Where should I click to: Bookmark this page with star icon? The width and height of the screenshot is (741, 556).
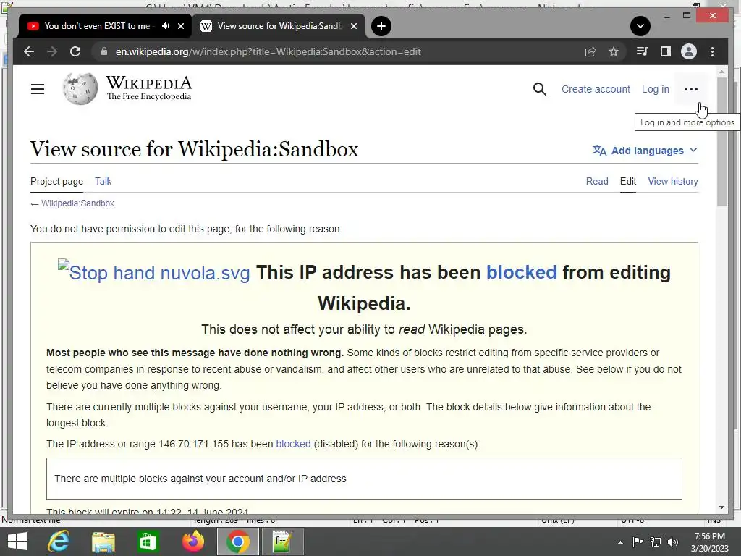click(x=614, y=51)
